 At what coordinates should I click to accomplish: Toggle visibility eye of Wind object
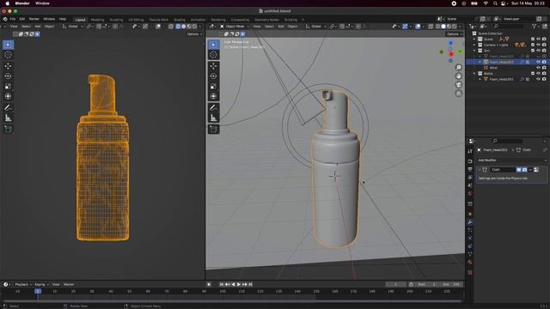tap(539, 68)
